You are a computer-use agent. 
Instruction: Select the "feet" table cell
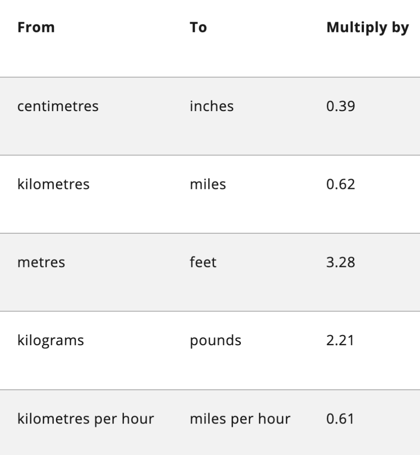(203, 262)
